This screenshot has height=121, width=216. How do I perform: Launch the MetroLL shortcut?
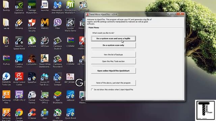(x=45, y=24)
